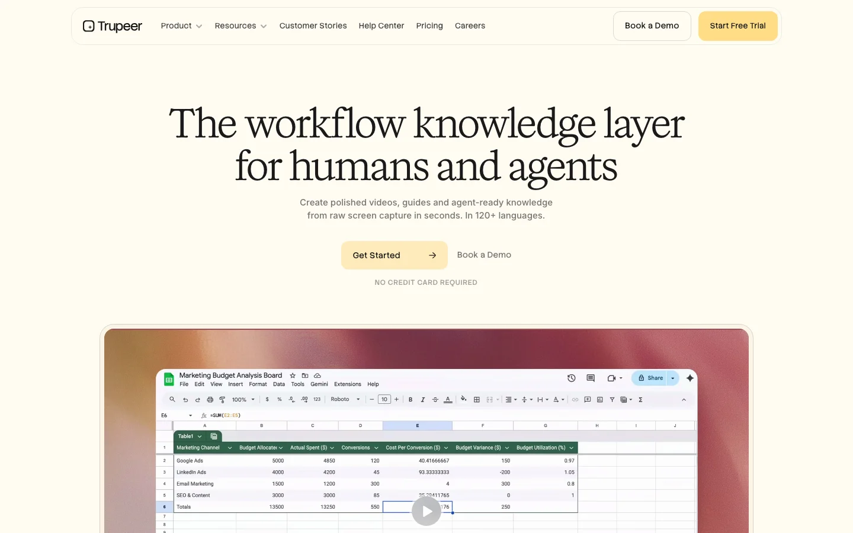Screen dimensions: 853x533
Task: Open the Format menu in the sheet
Action: click(x=258, y=384)
